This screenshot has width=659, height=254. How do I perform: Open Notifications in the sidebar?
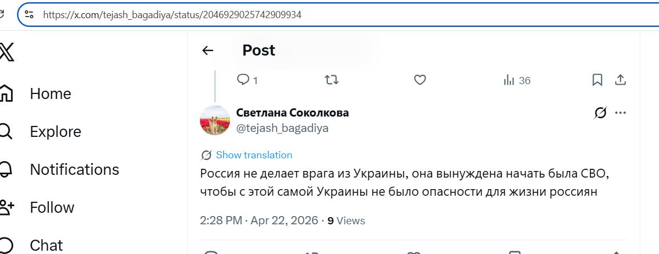pos(74,169)
